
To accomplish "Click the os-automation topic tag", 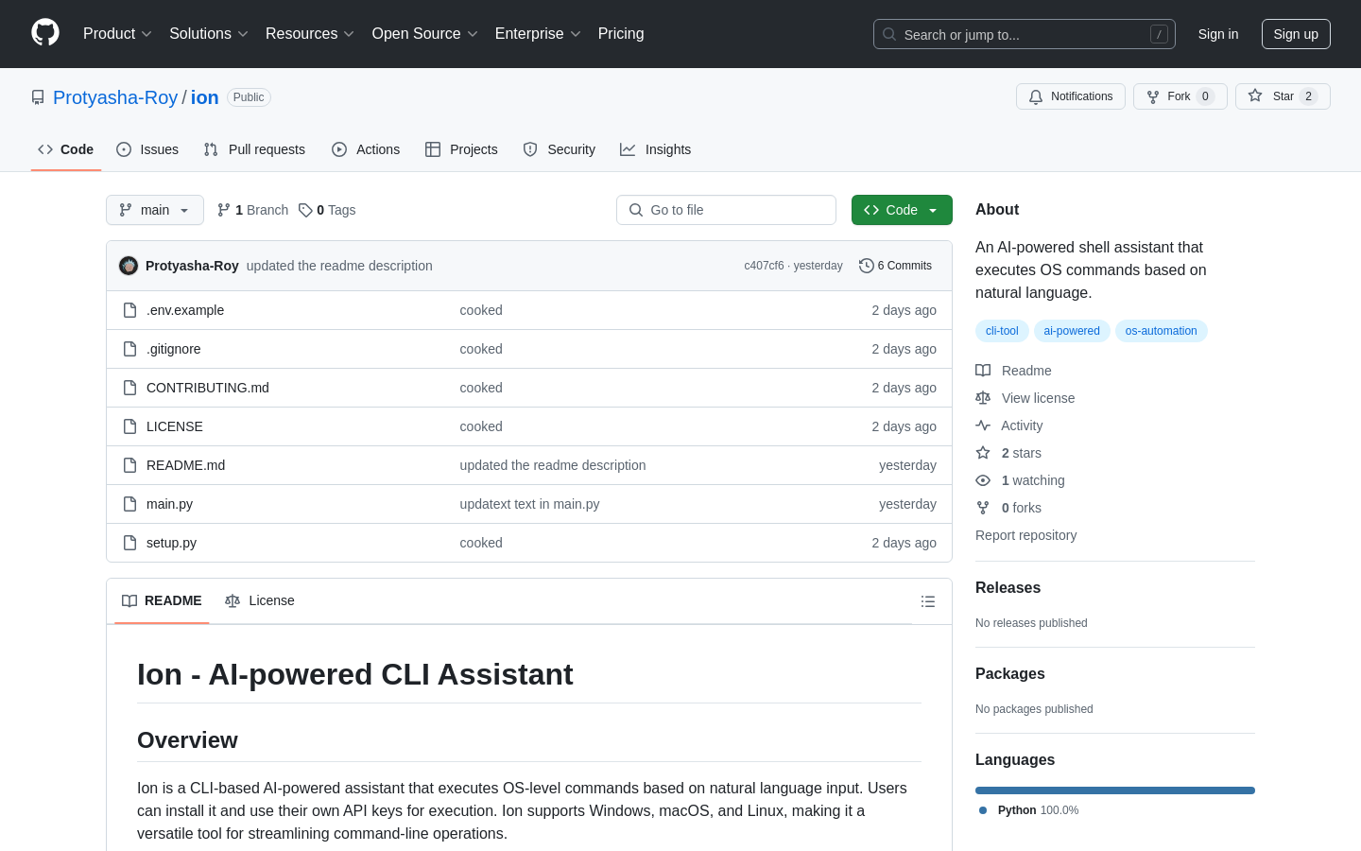I will (x=1161, y=331).
